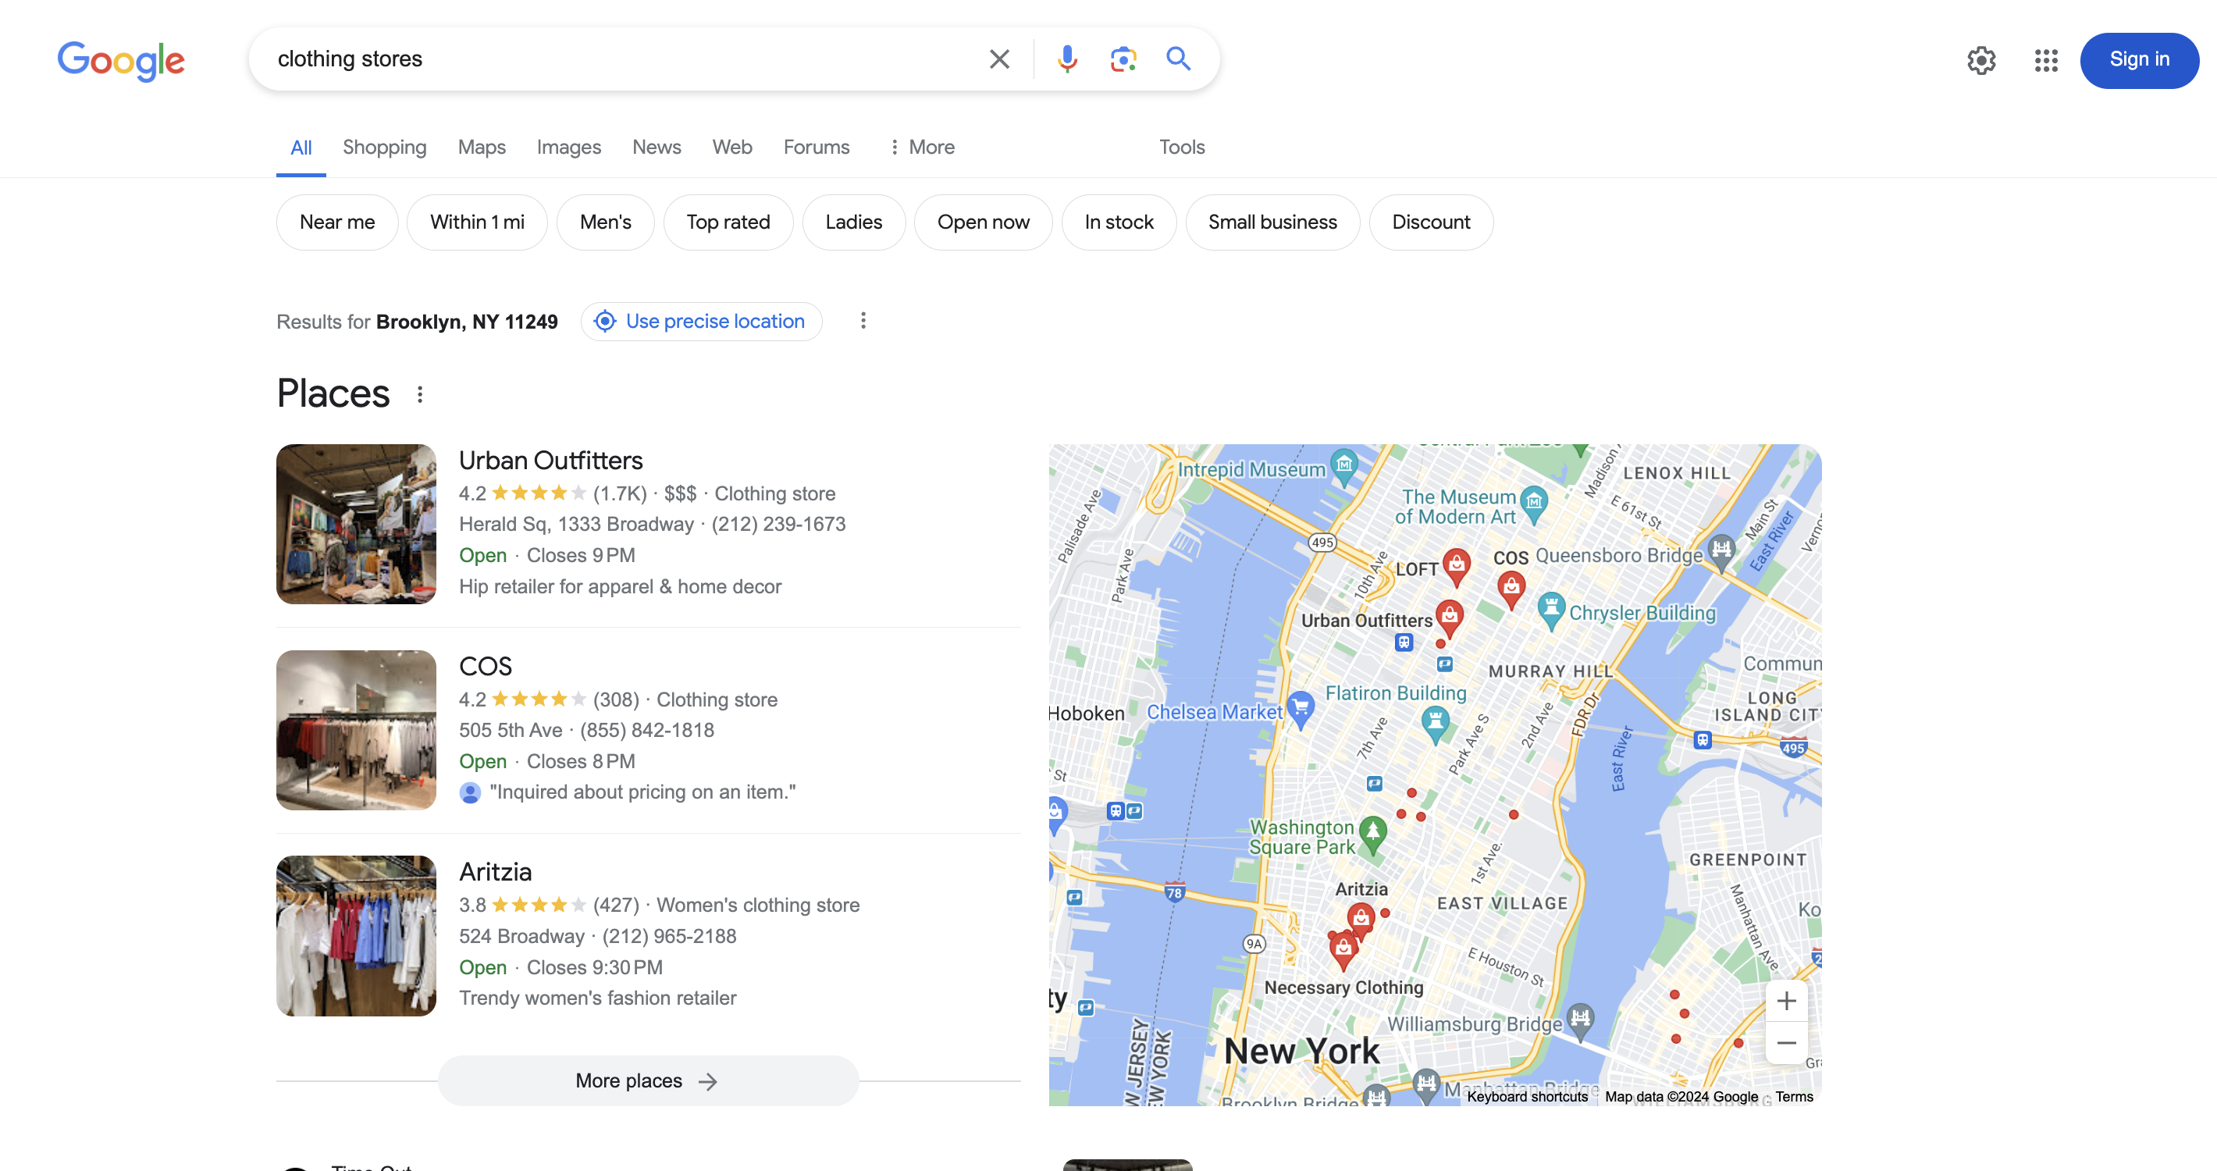Zoom out on the map

[1786, 1043]
